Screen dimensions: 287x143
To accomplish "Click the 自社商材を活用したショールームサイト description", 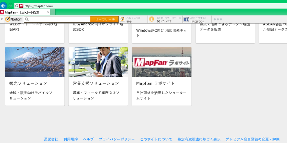I will (161, 96).
